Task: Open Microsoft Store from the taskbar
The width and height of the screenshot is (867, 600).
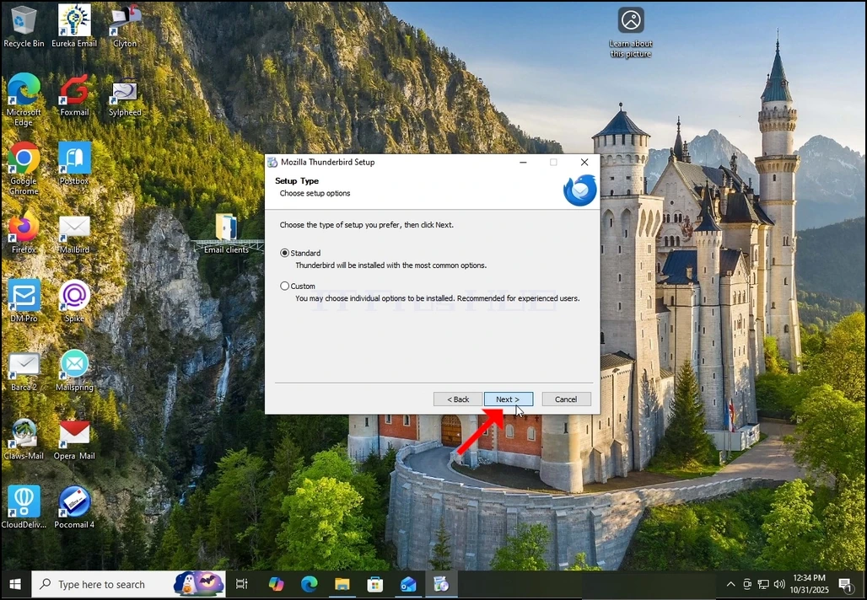Action: pyautogui.click(x=375, y=585)
